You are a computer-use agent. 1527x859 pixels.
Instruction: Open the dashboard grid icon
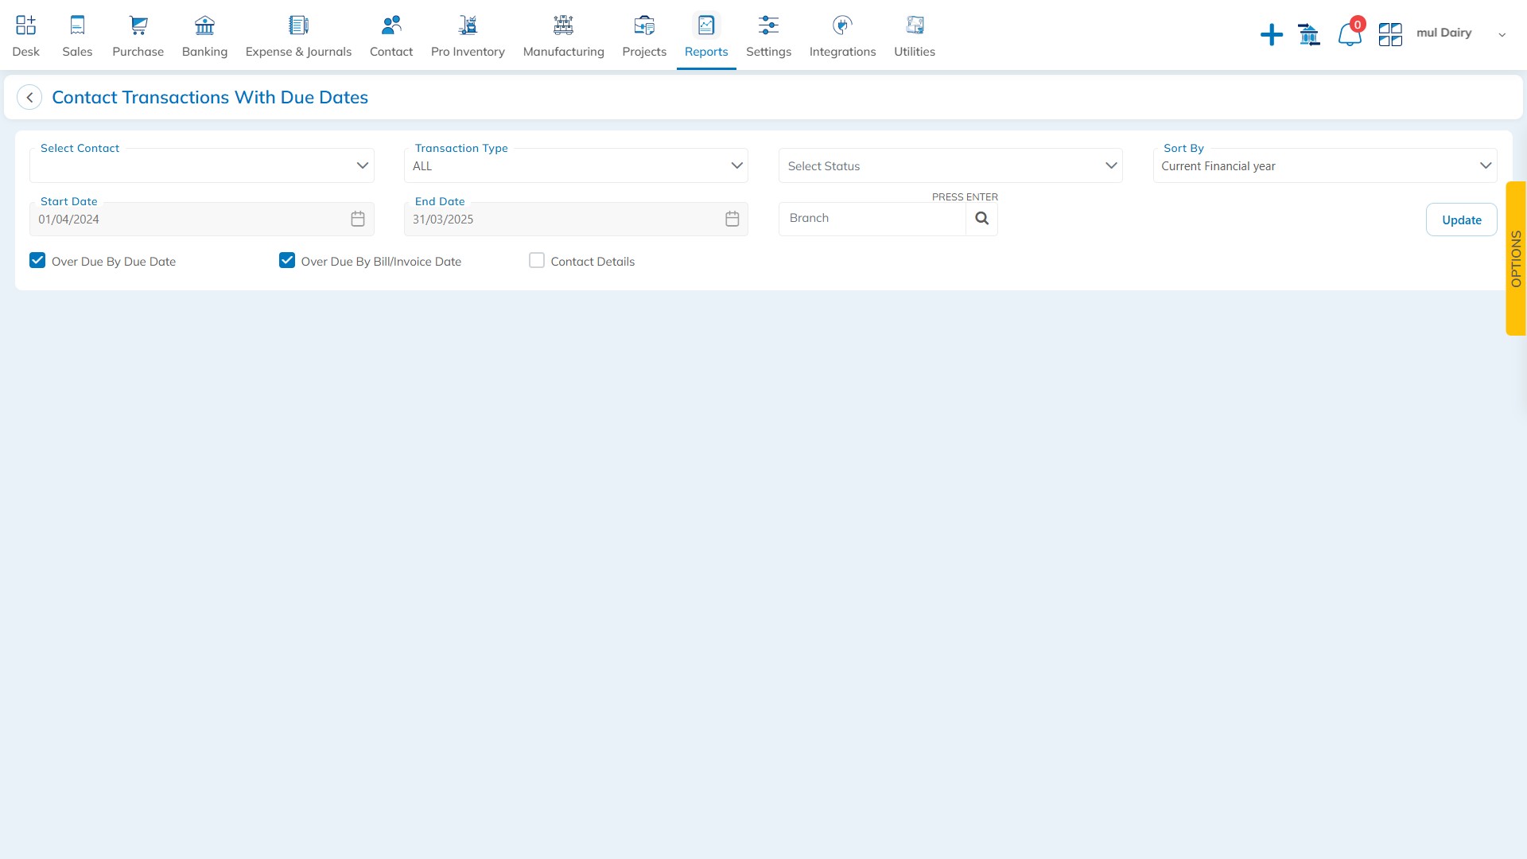[1390, 35]
